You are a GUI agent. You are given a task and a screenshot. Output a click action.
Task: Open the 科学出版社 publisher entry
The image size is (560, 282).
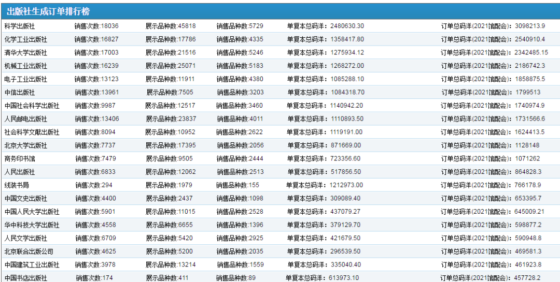click(20, 26)
